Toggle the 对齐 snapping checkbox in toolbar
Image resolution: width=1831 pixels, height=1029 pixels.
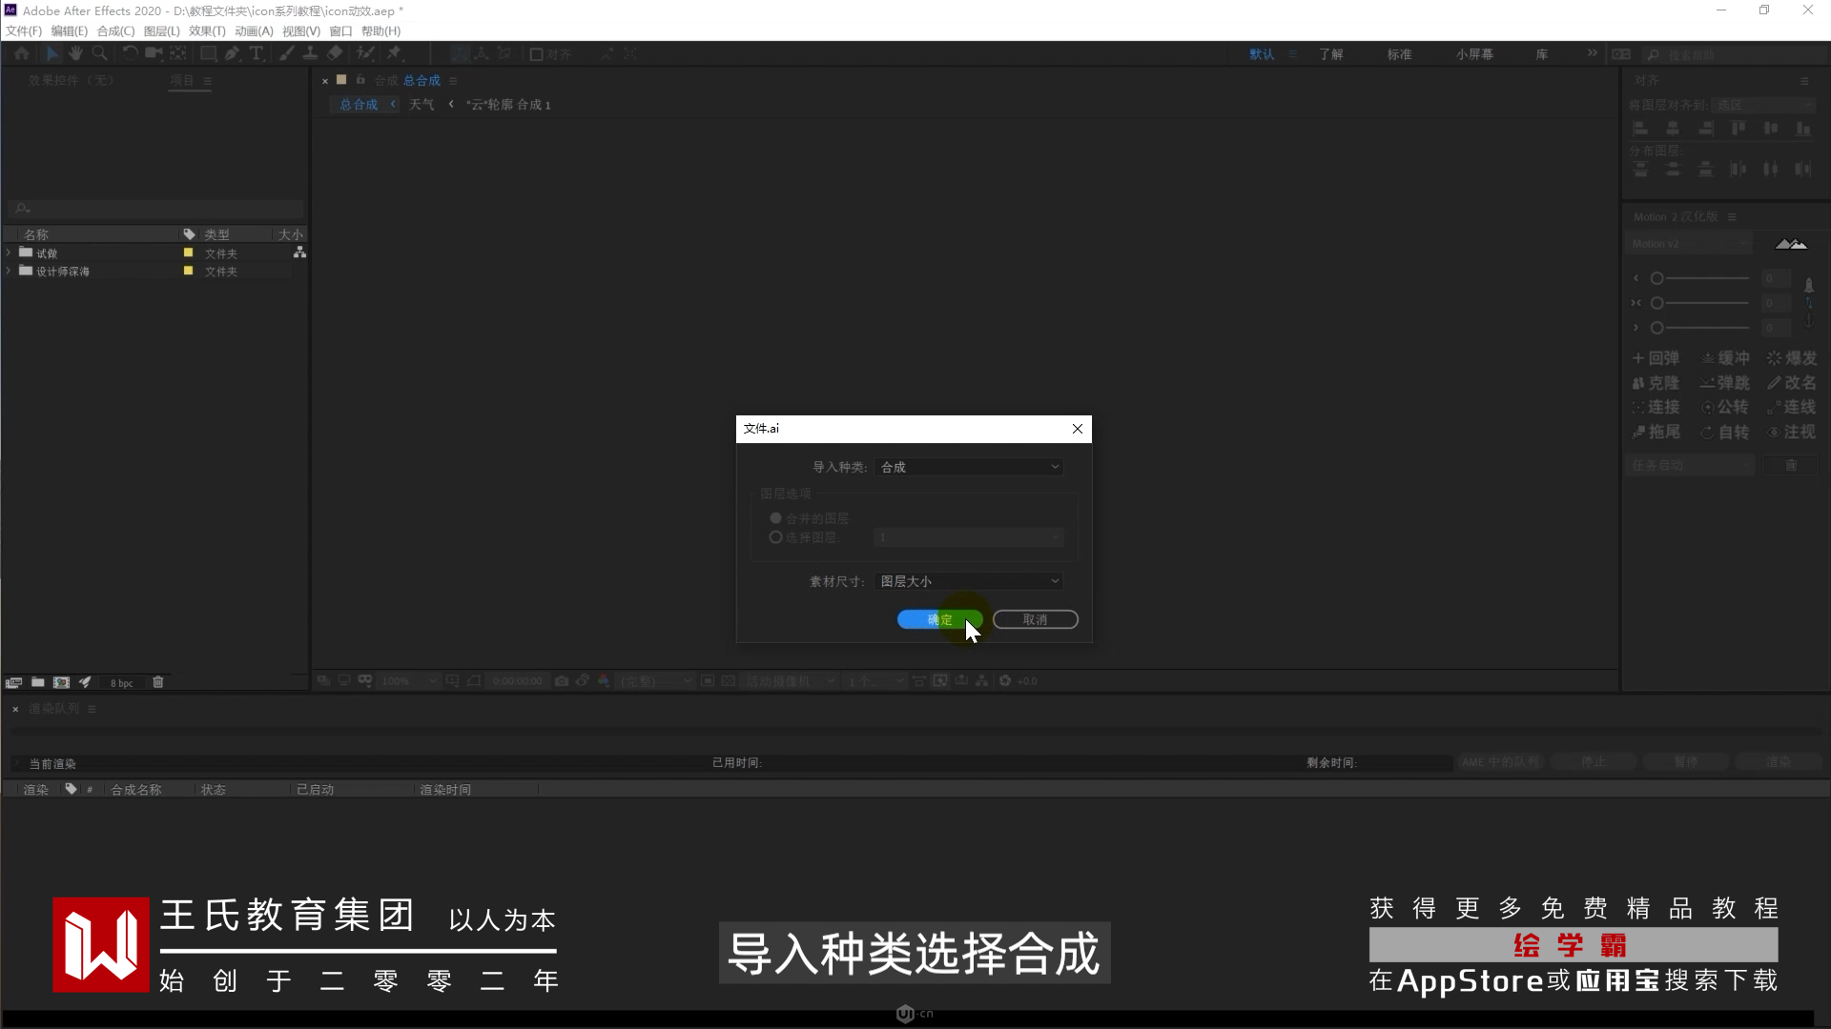(x=537, y=54)
